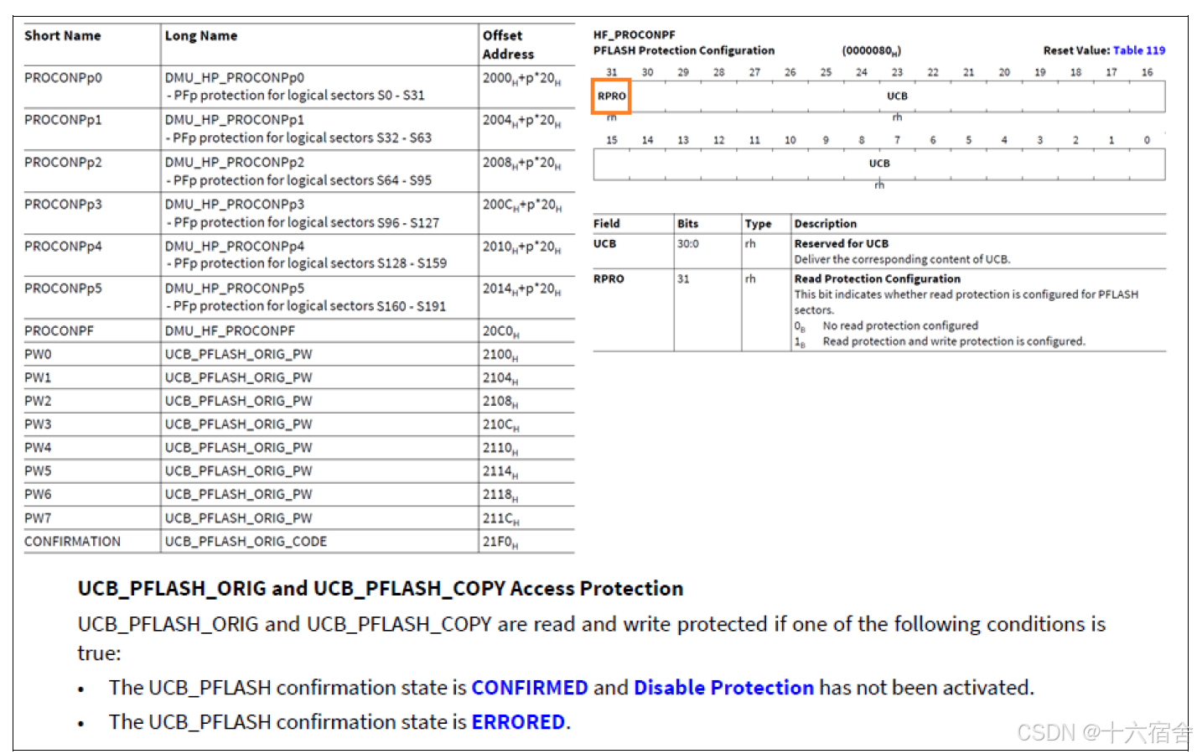
Task: Click the 'PW5' row name
Action: 38,471
